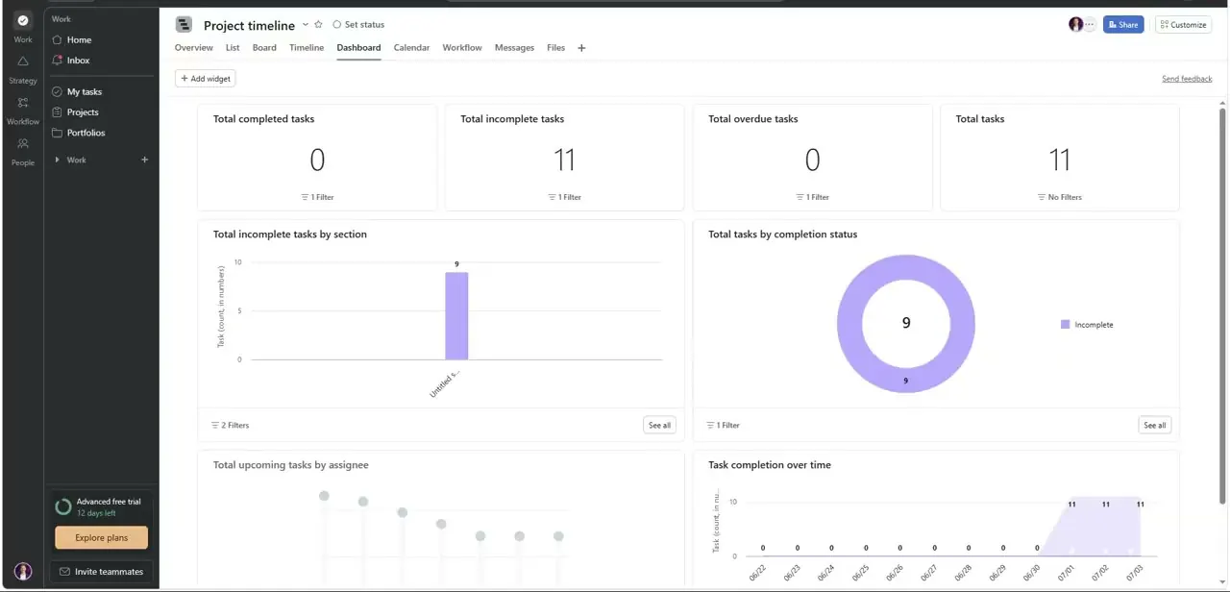This screenshot has height=592, width=1230.
Task: Open the Workflow section in the left rail
Action: [x=23, y=103]
